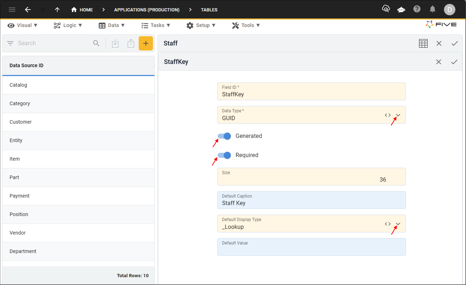Viewport: 466px width, 285px height.
Task: Click the code brackets icon in Data Type
Action: point(388,115)
